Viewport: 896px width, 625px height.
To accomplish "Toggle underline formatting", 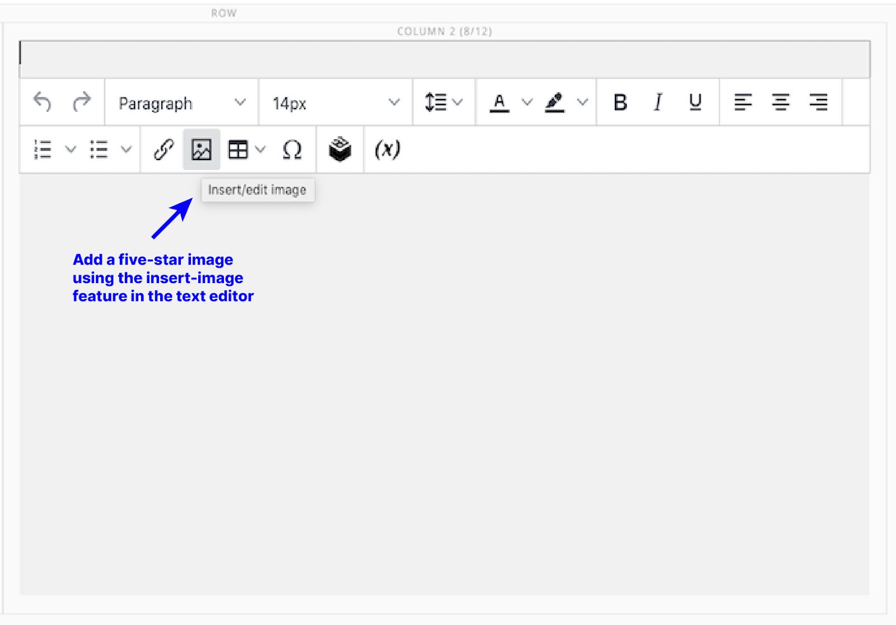I will (695, 102).
